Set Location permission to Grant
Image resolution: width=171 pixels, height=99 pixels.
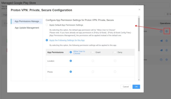(93, 61)
